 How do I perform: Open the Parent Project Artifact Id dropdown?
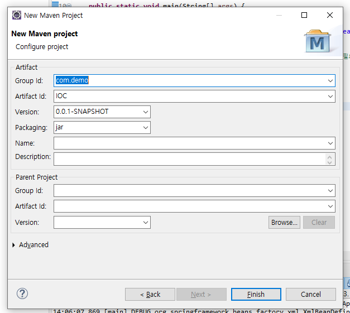pyautogui.click(x=330, y=206)
